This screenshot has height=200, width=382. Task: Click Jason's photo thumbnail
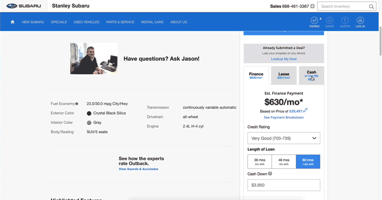coord(94,59)
